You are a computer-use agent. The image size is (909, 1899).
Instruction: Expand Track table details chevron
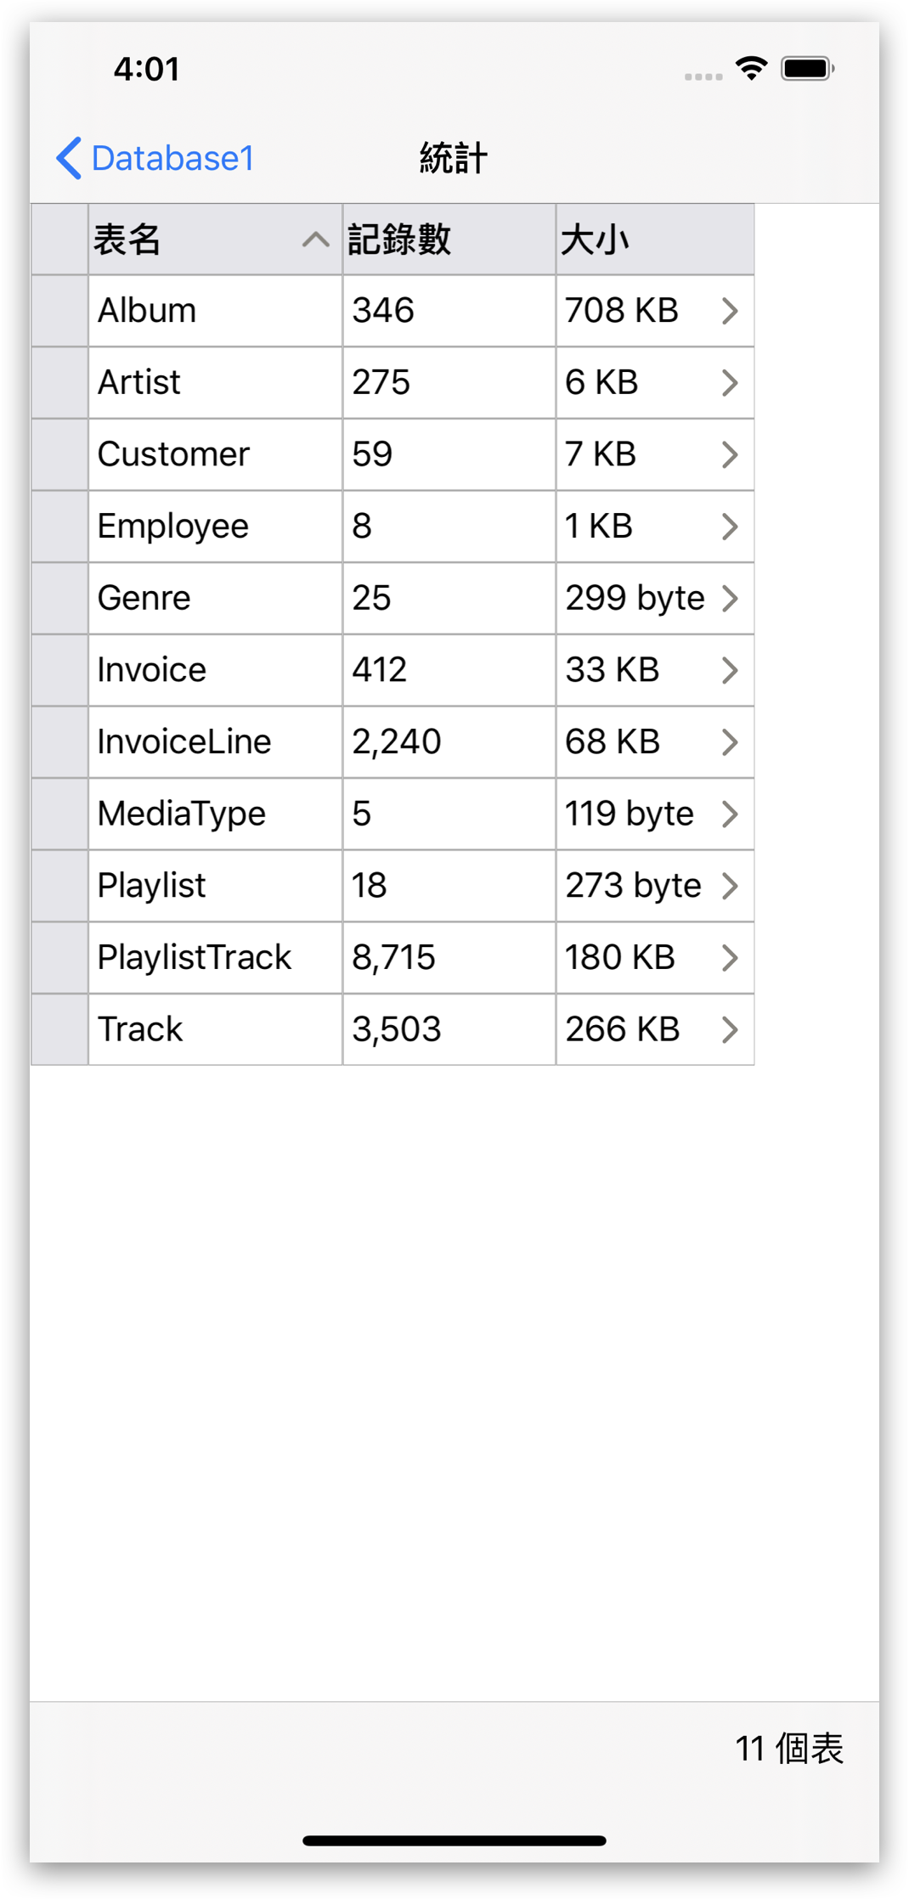(730, 1030)
